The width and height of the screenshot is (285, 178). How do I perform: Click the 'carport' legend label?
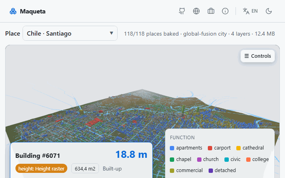coord(222,148)
